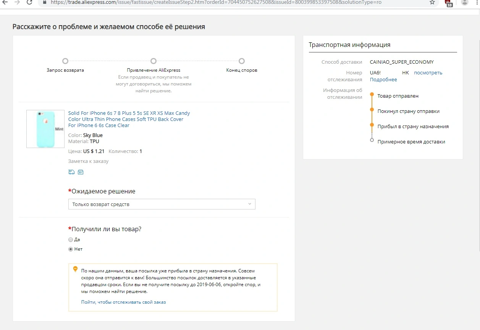Open the Chrome profile avatar

coord(465,2)
